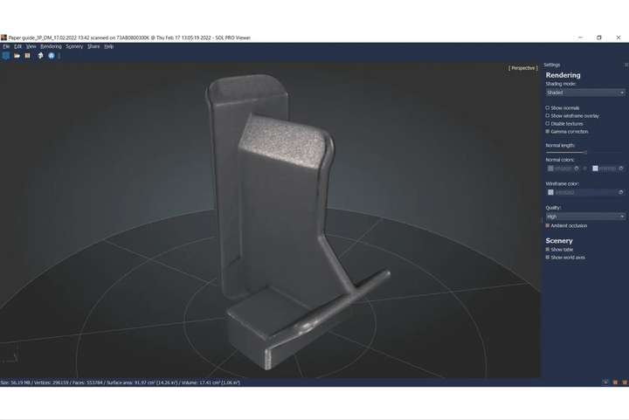Check the Disable textures option
629x420 pixels.
[547, 123]
